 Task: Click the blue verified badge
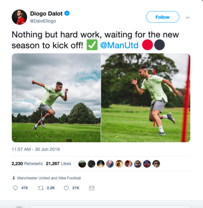point(67,13)
